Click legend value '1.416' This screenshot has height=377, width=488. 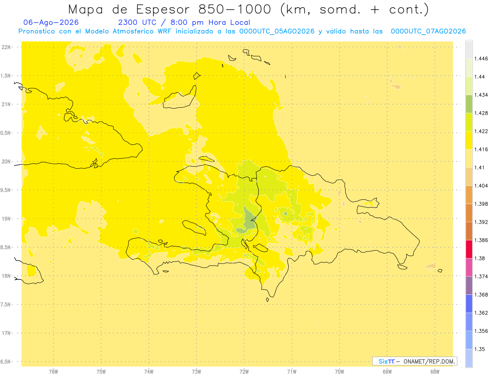coord(481,149)
